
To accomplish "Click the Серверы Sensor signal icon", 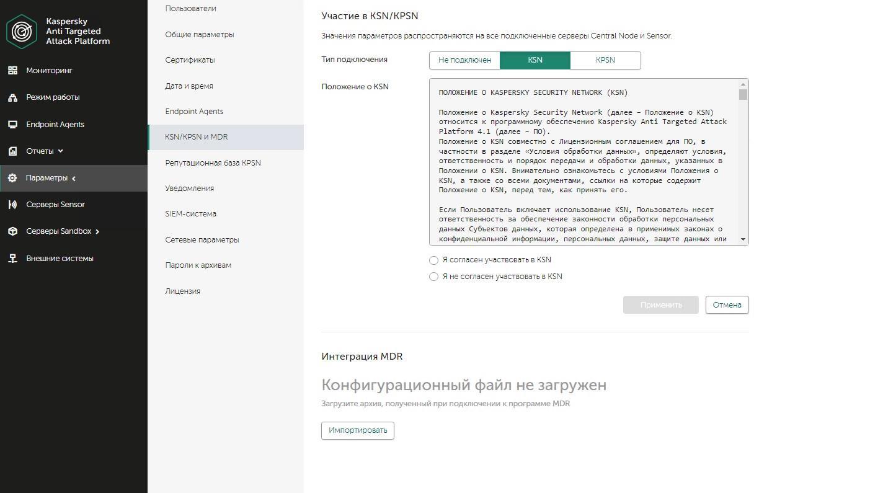I will pos(12,205).
